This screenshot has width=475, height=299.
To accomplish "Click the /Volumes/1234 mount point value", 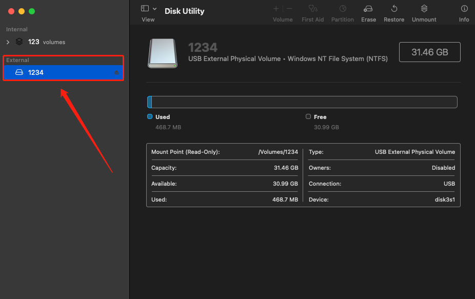I will tap(278, 152).
